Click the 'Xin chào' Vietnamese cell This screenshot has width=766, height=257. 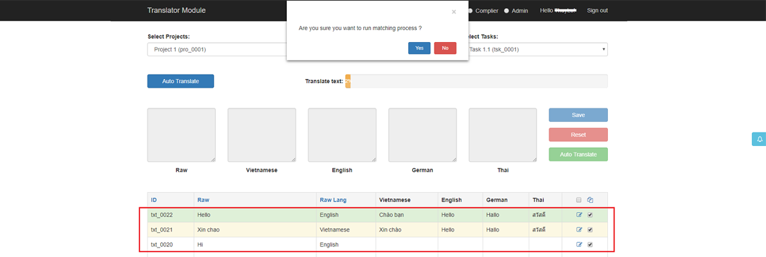pos(406,229)
